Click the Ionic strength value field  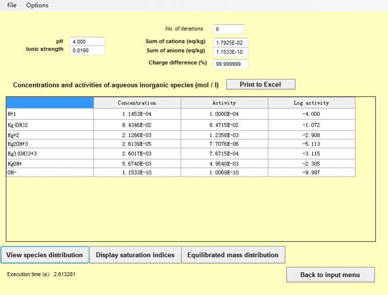[87, 50]
